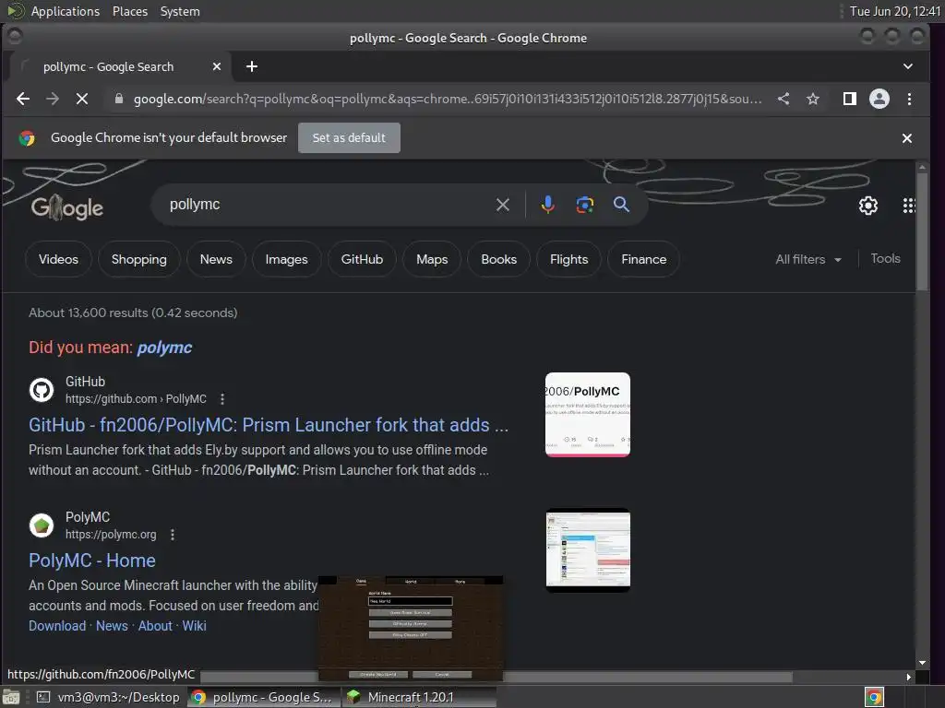Viewport: 945px width, 708px height.
Task: Open more options for GitHub result
Action: [x=222, y=399]
